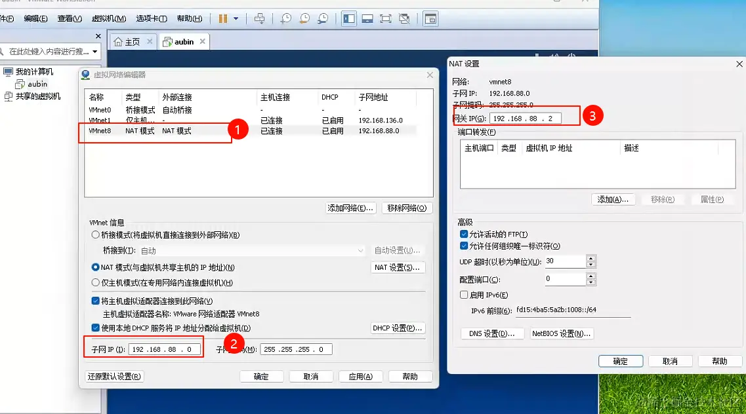Increase the 配置端口 spinner value

[591, 276]
